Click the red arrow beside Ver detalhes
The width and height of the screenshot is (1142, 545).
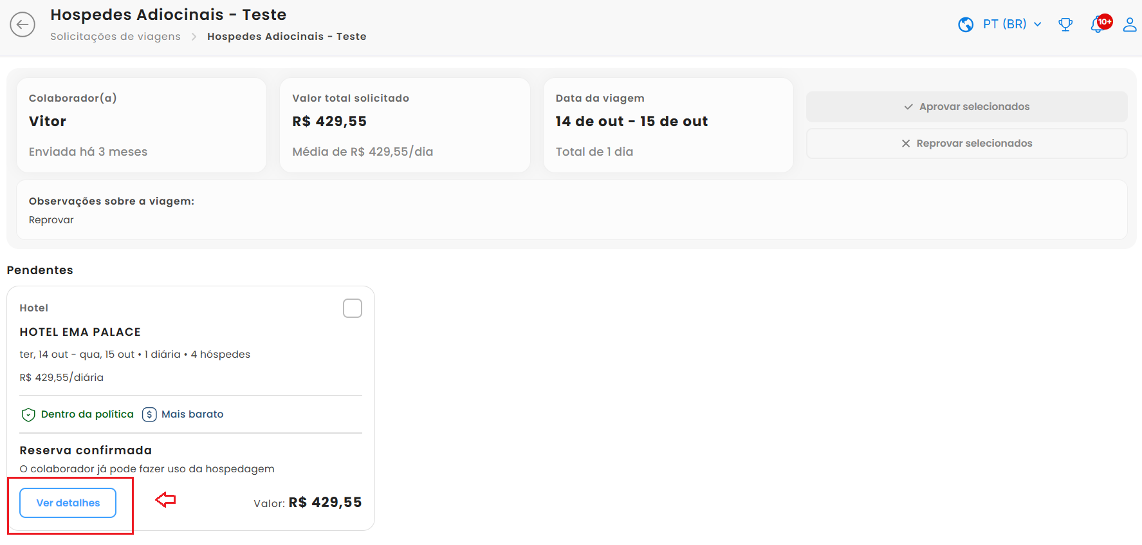pyautogui.click(x=165, y=499)
